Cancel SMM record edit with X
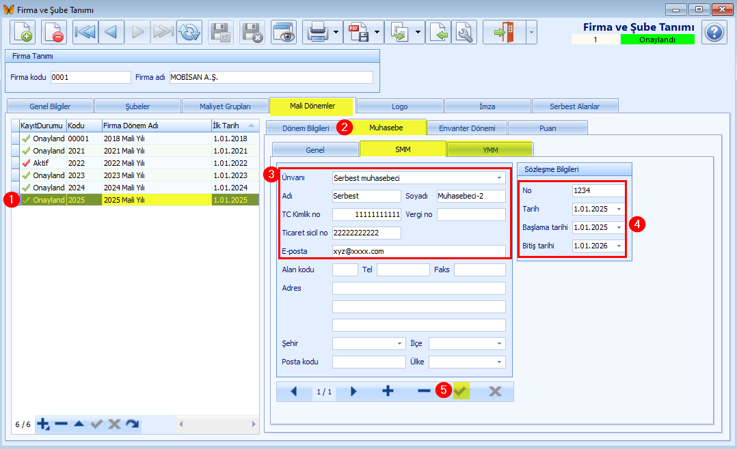The width and height of the screenshot is (737, 449). [x=495, y=391]
